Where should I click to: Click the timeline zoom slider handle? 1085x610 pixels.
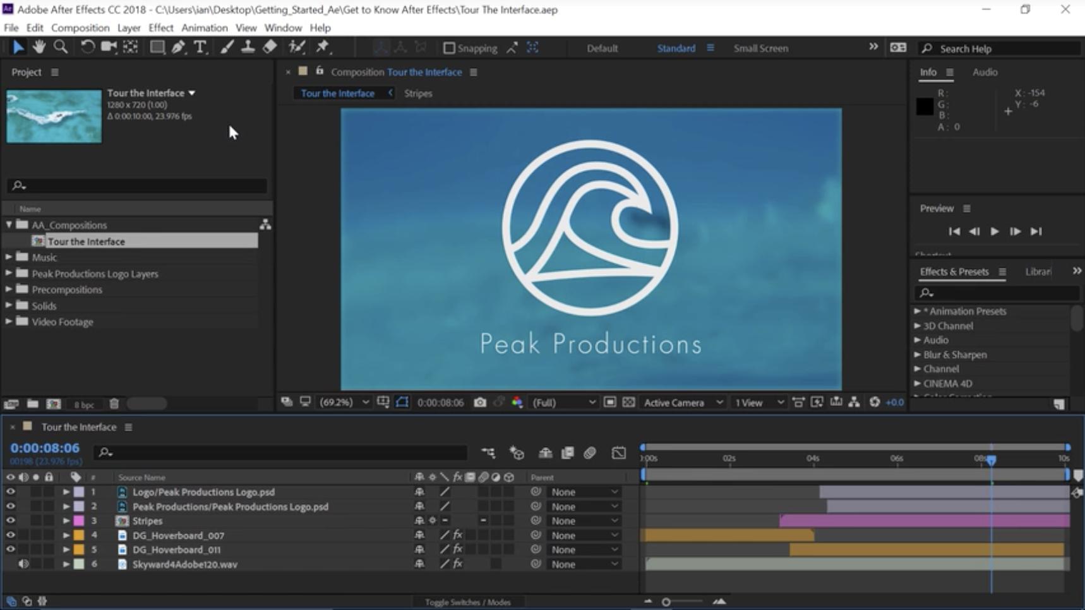666,602
